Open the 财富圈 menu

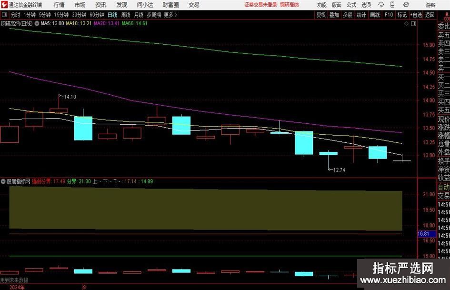[x=170, y=5]
